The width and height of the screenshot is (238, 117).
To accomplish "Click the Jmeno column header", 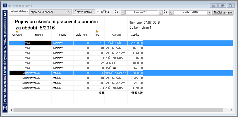I will pyautogui.click(x=62, y=35).
